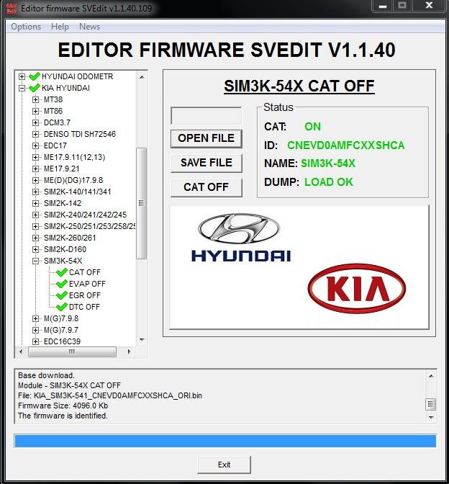Apply CAT OFF with the button
This screenshot has height=484, width=449.
pos(207,187)
